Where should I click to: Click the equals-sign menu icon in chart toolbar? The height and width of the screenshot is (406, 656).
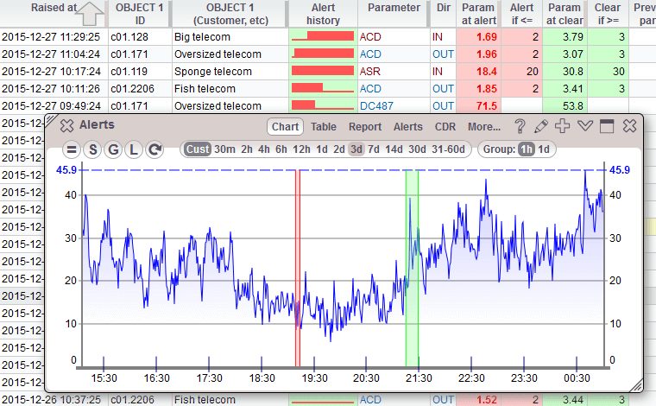[x=72, y=149]
